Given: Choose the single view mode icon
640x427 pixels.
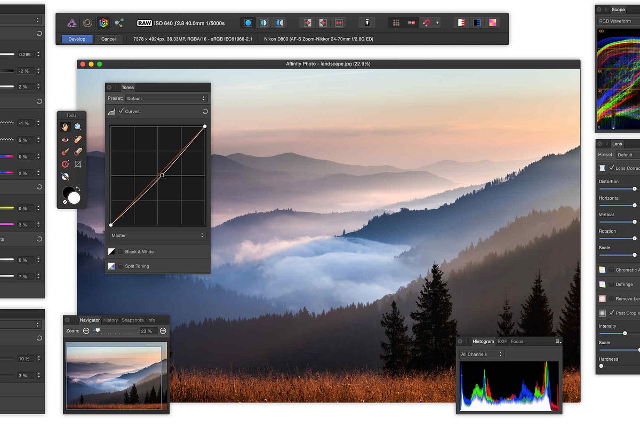Looking at the screenshot, I should (x=248, y=23).
